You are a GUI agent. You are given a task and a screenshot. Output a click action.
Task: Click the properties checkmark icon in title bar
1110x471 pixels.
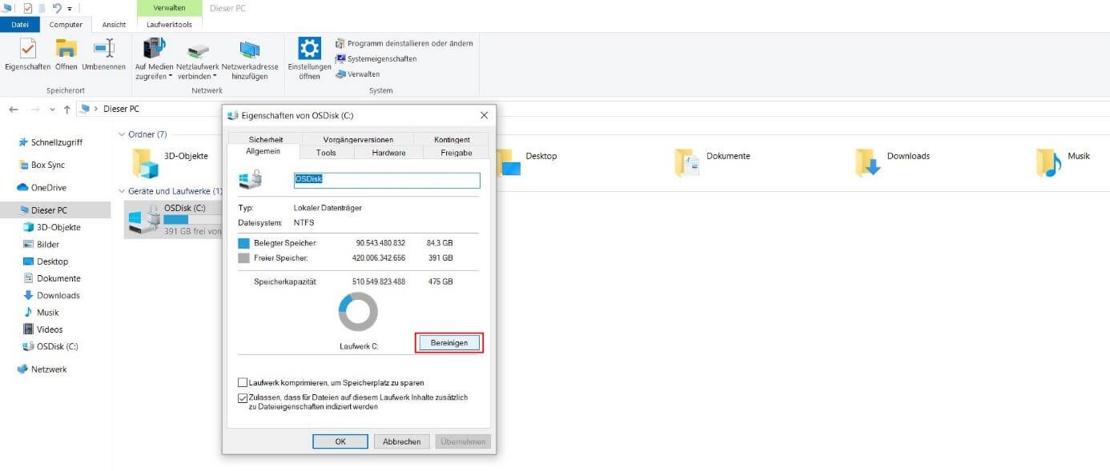tap(27, 8)
